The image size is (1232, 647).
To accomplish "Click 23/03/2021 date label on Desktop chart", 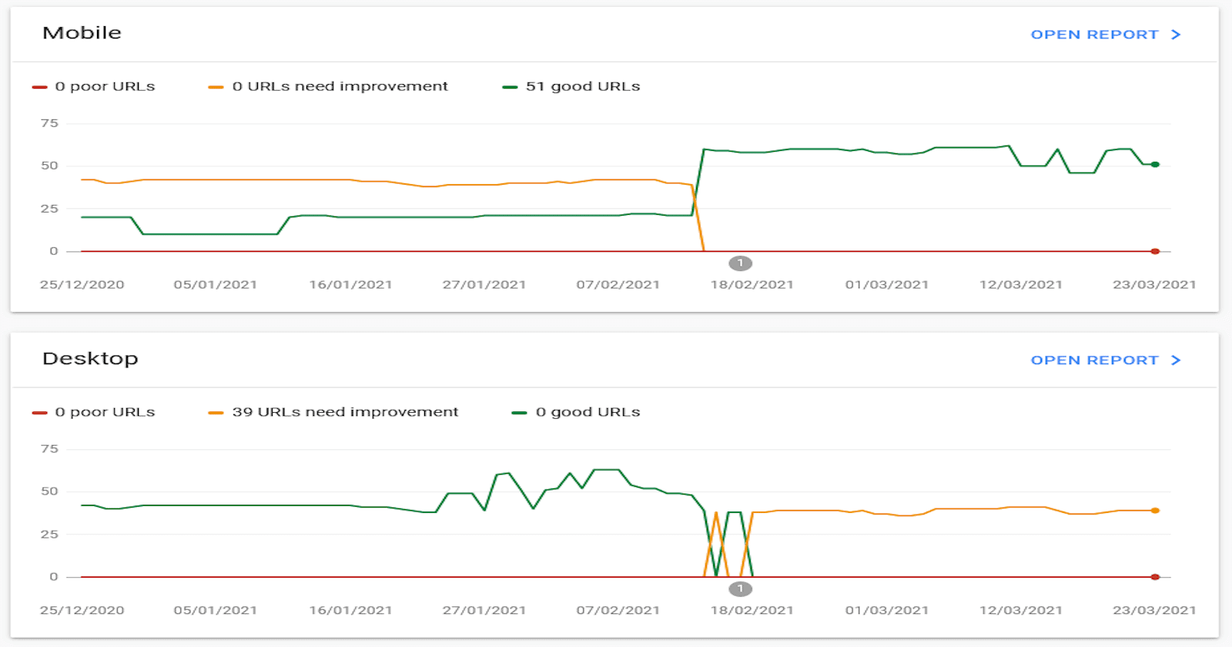I will [x=1154, y=611].
